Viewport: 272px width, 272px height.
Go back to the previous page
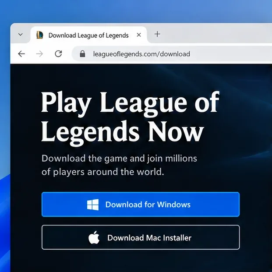(21, 54)
